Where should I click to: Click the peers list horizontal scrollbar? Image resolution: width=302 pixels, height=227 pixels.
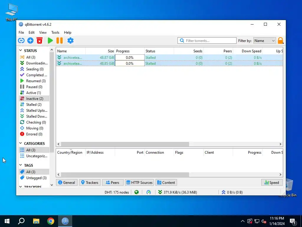click(x=125, y=174)
